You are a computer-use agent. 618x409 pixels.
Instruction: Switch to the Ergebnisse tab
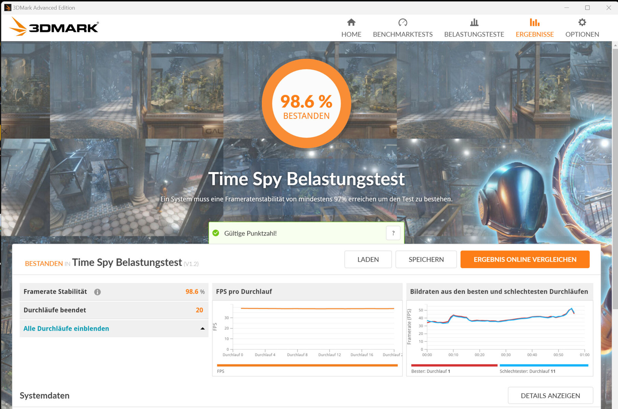point(534,34)
